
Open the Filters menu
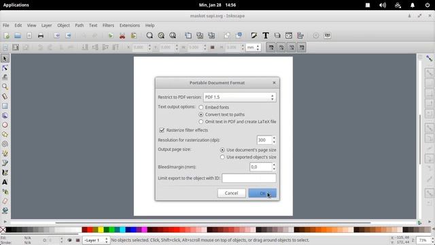coord(108,25)
